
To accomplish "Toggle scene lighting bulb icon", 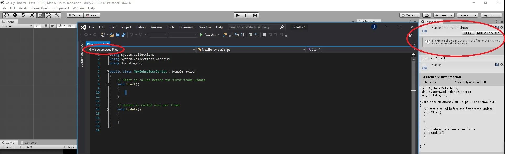I will [x=46, y=26].
